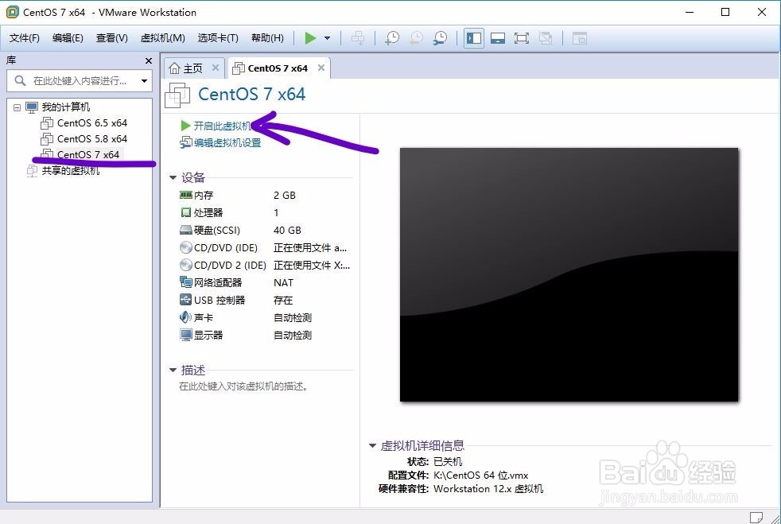781x524 pixels.
Task: Collapse the 我的计算机 tree node
Action: 17,106
